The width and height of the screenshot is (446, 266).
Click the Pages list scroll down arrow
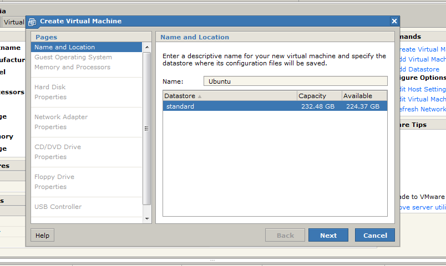point(147,219)
